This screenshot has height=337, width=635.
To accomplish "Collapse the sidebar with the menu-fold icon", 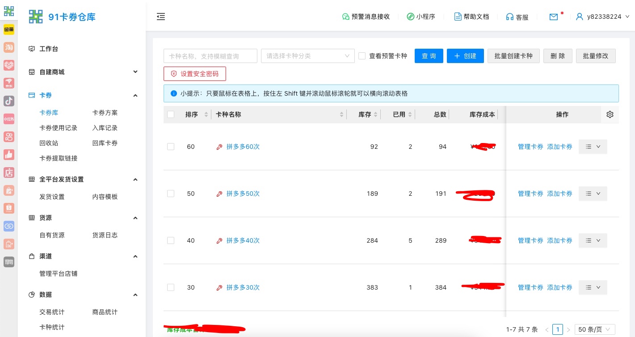I will pos(161,17).
